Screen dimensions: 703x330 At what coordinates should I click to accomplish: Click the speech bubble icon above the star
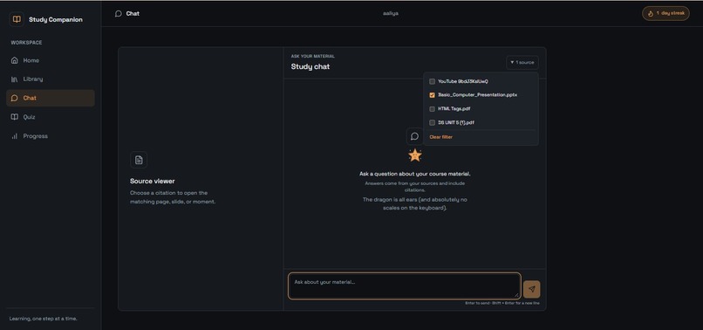414,136
